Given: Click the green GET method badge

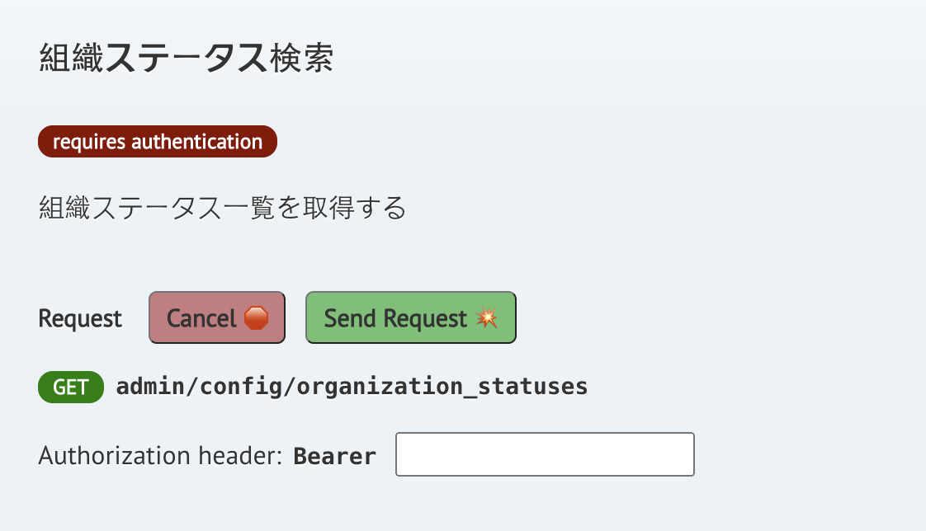Looking at the screenshot, I should (71, 387).
